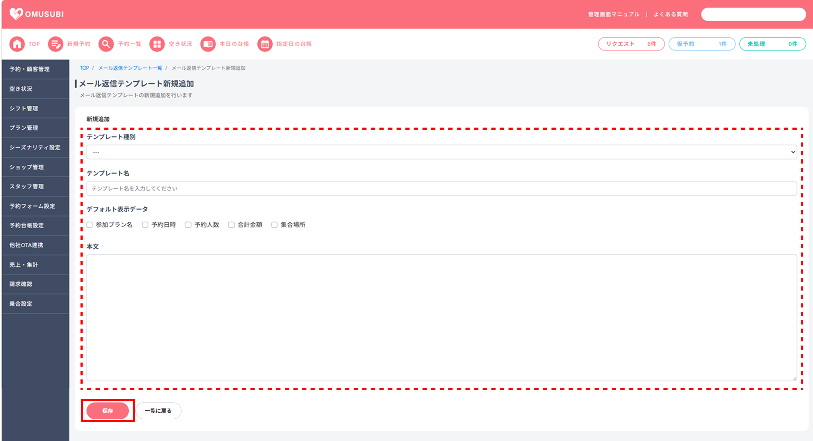Open シーズナリティ設定 sidebar item
The image size is (813, 441).
click(36, 147)
